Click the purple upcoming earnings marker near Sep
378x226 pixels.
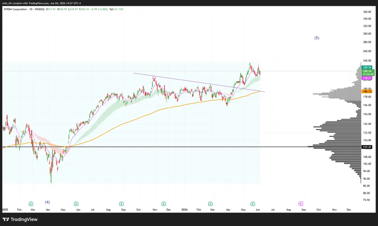301,204
